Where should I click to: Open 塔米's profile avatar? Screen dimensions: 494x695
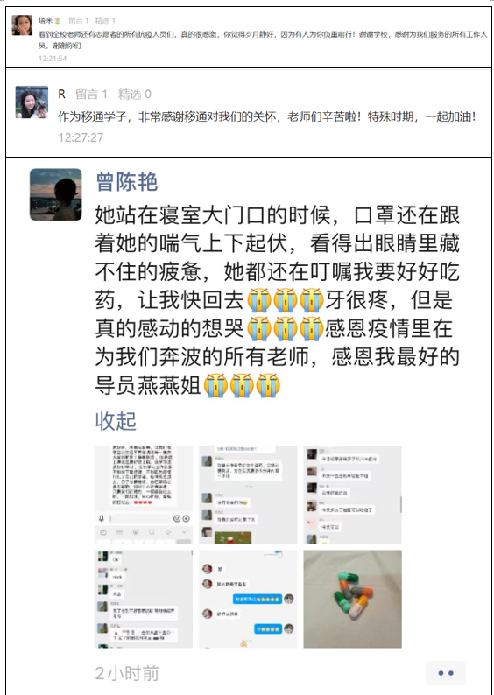(22, 25)
